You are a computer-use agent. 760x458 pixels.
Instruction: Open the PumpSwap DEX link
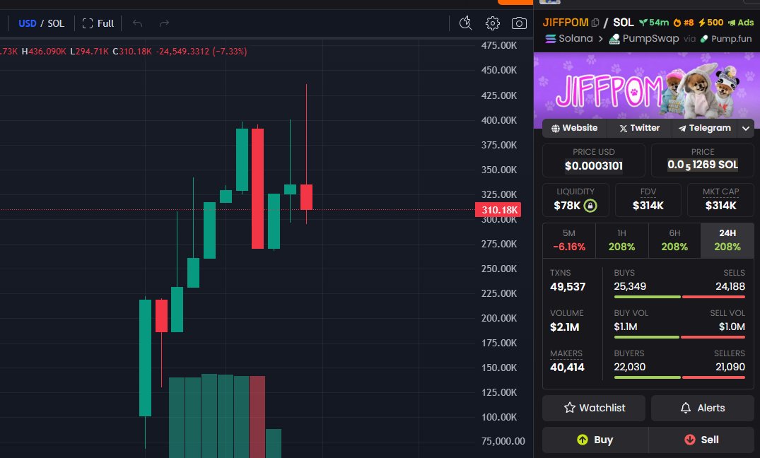point(644,38)
